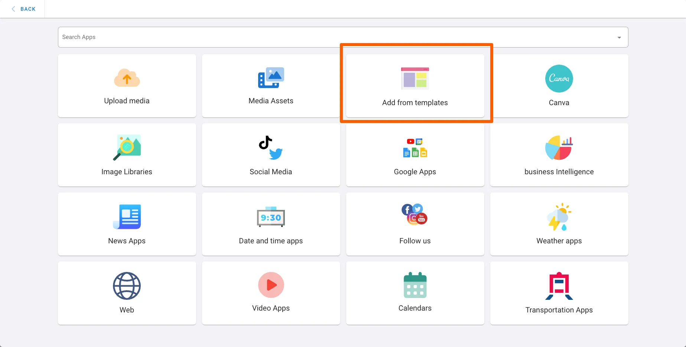Expand the Search Apps dropdown arrow

click(x=619, y=38)
